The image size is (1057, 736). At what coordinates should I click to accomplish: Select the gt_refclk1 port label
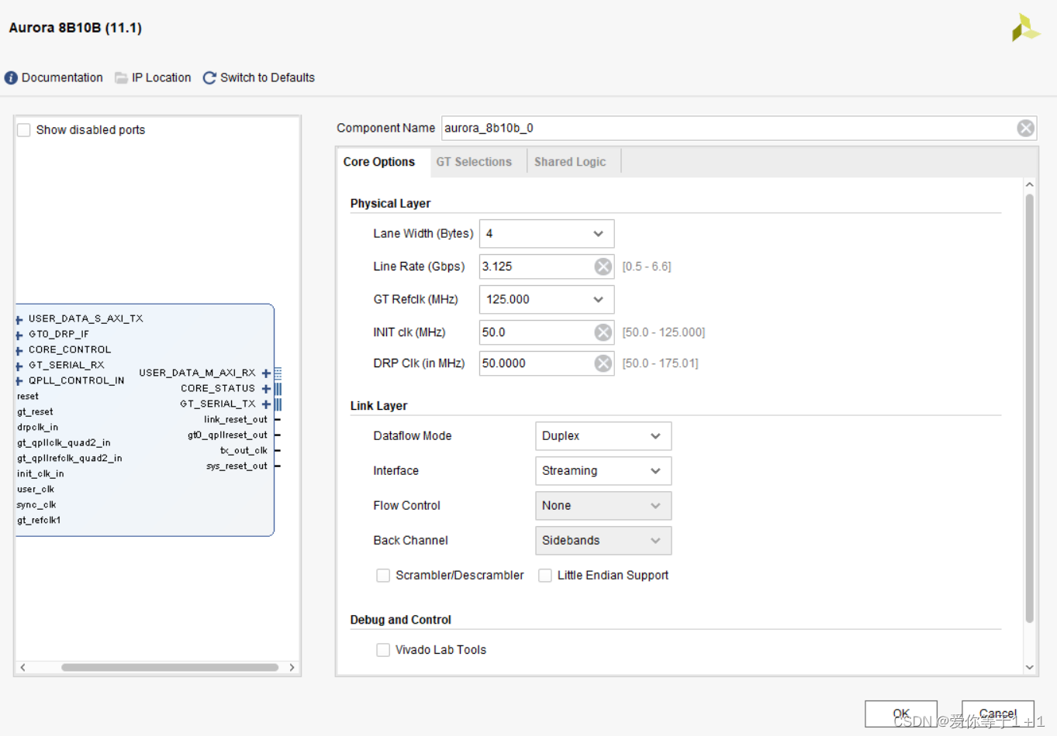coord(39,521)
